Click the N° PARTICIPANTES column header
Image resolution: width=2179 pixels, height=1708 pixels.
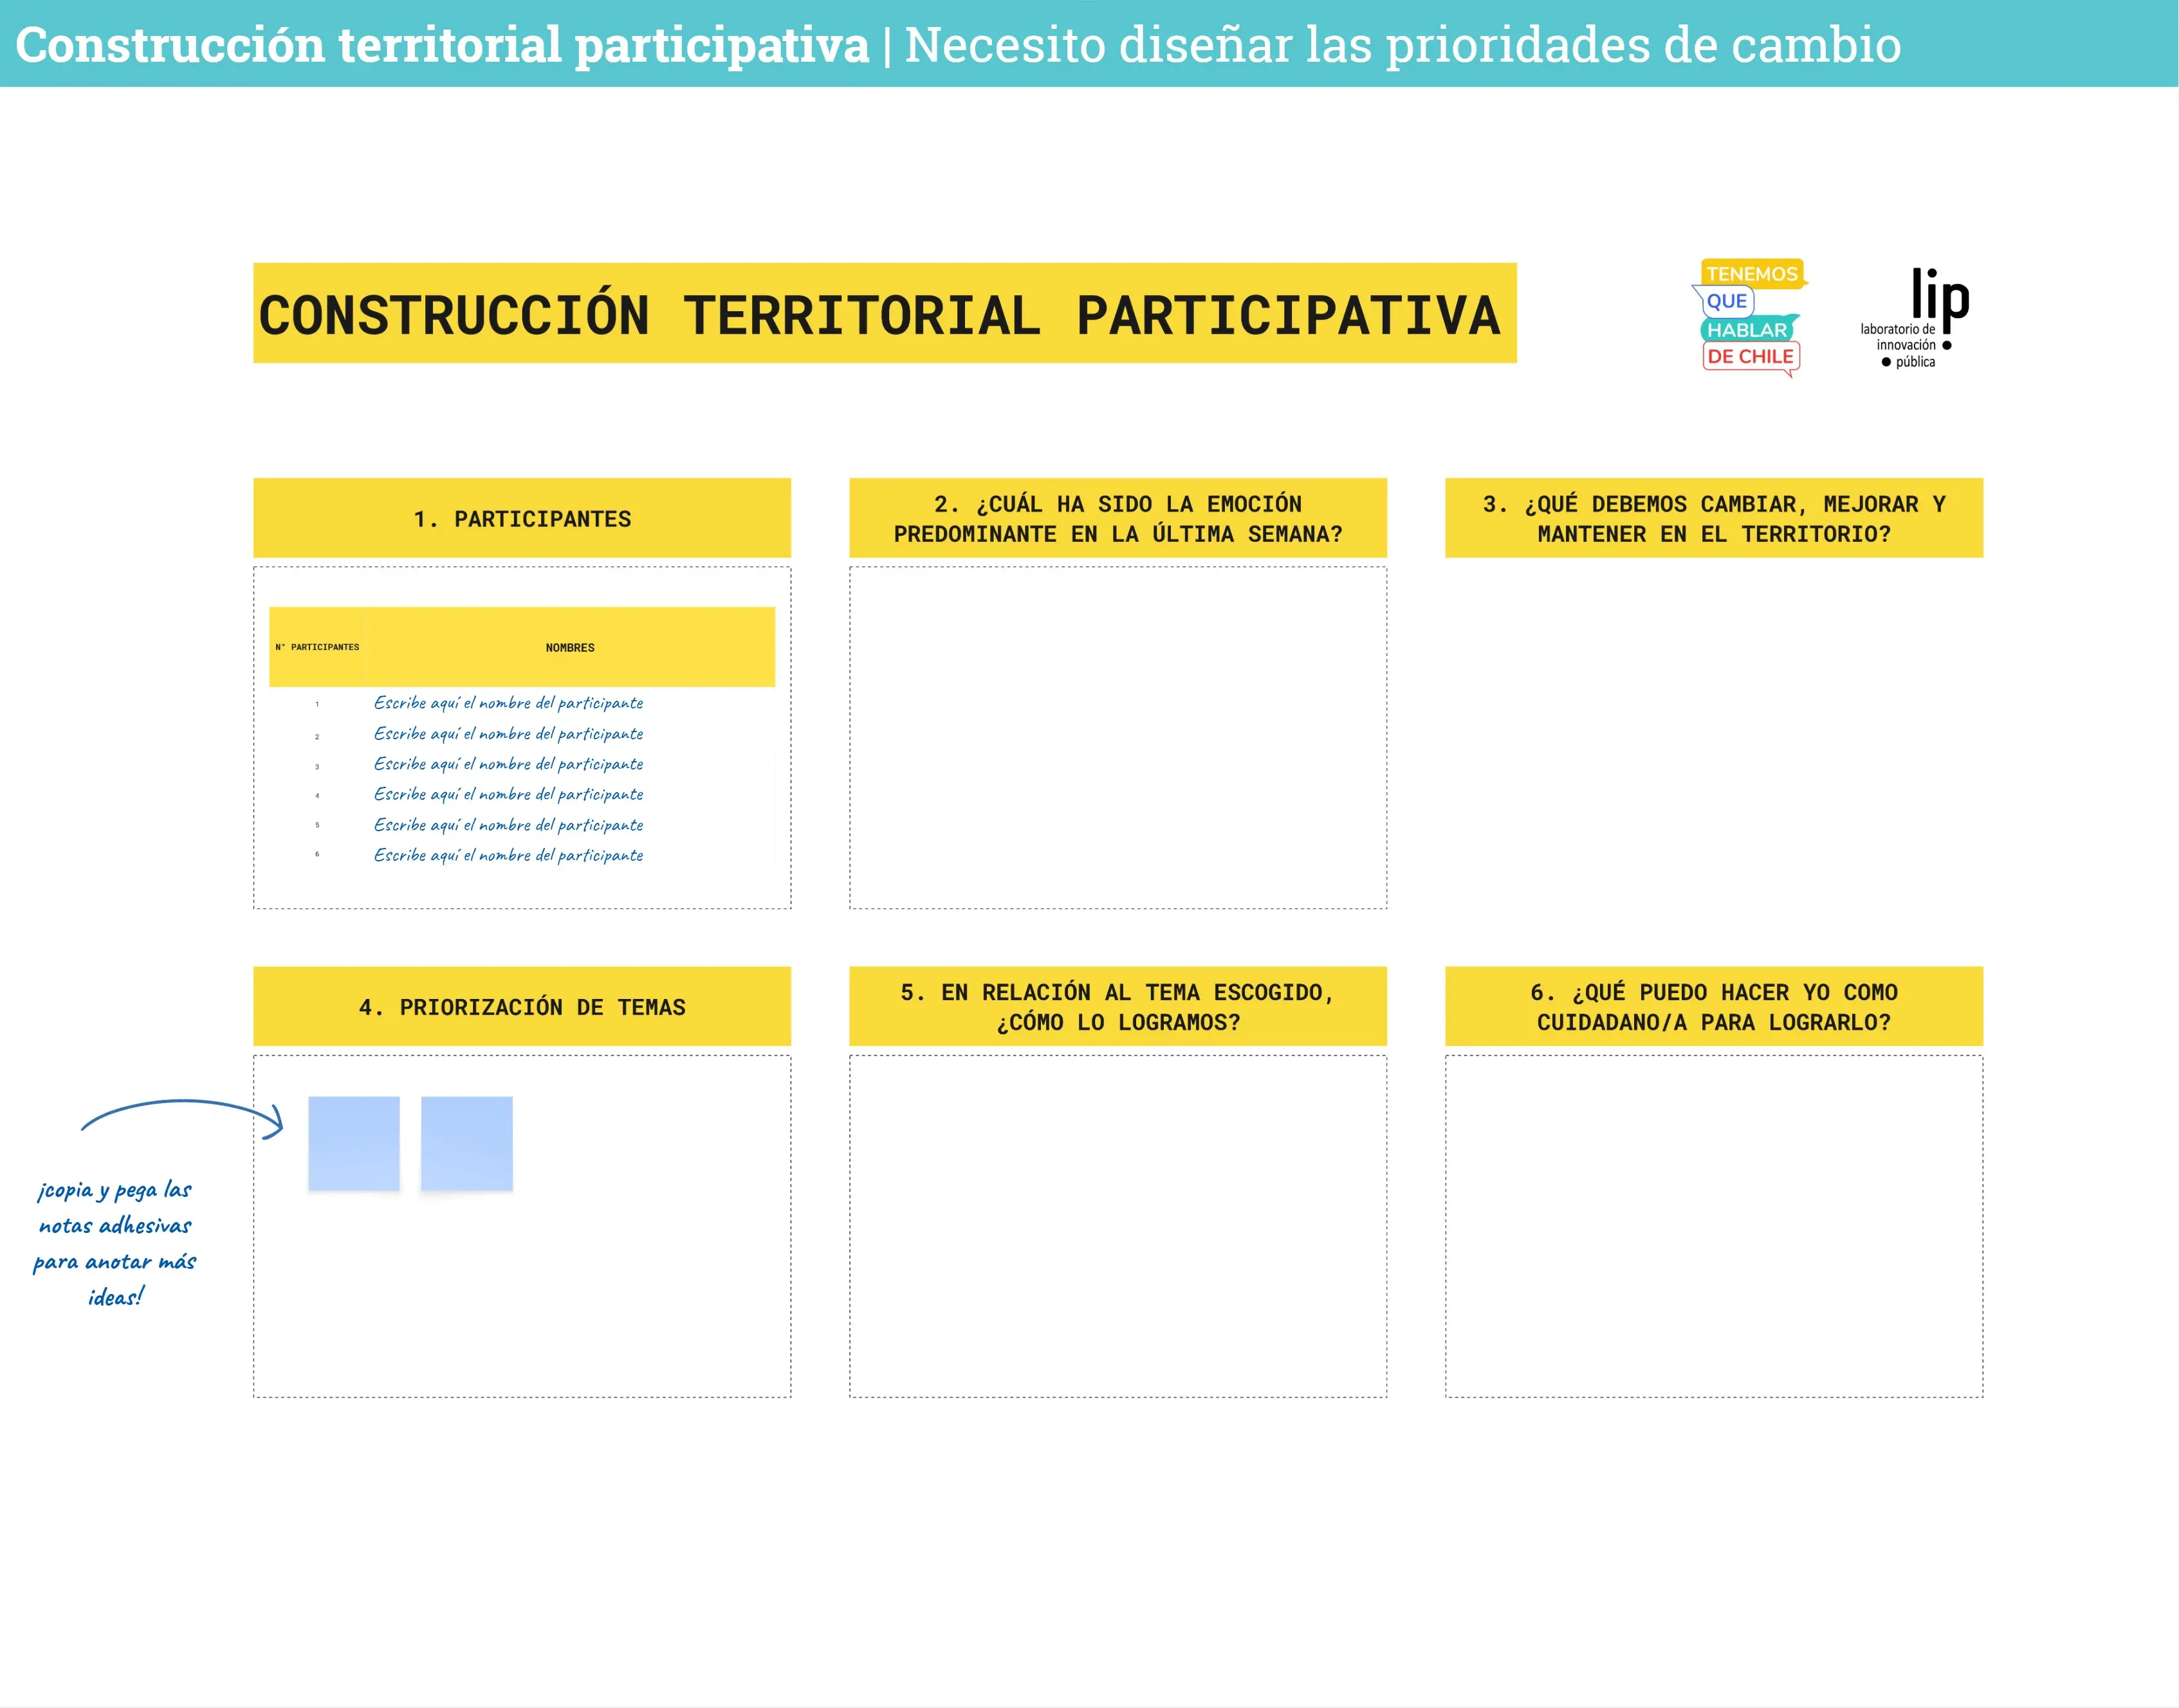coord(317,647)
